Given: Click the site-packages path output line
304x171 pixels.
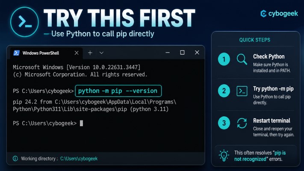Looking at the screenshot, I should pyautogui.click(x=91, y=109).
